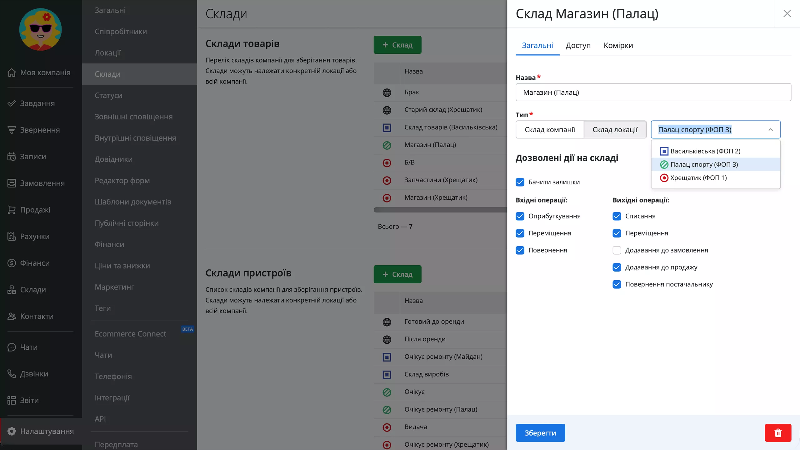Click the Назва input field
Viewport: 800px width, 450px height.
tap(653, 92)
